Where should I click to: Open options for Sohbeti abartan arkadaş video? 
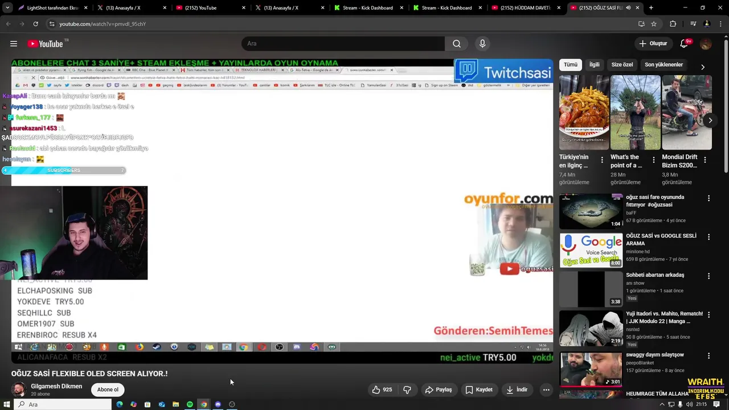(x=708, y=276)
